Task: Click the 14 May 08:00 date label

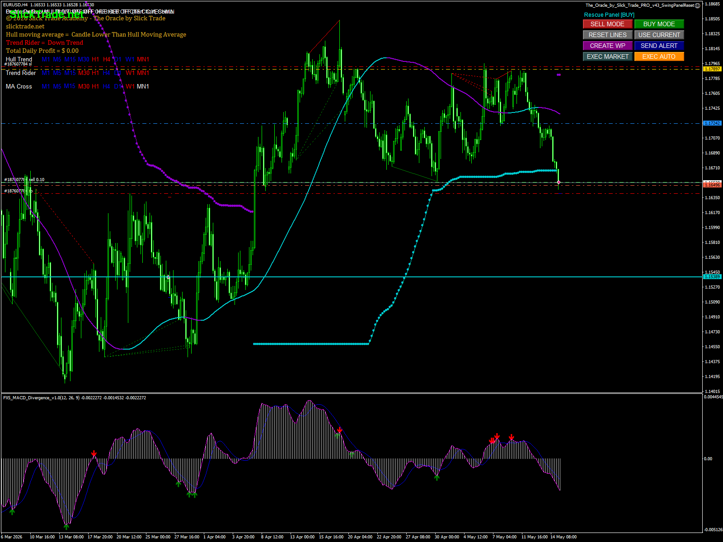Action: [x=563, y=537]
